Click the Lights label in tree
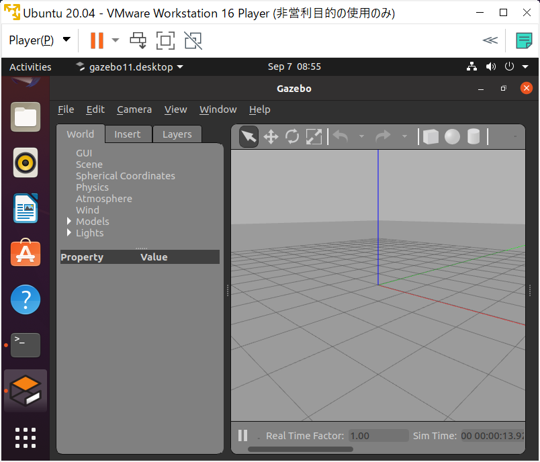Screen dimensions: 540x462 [x=89, y=233]
